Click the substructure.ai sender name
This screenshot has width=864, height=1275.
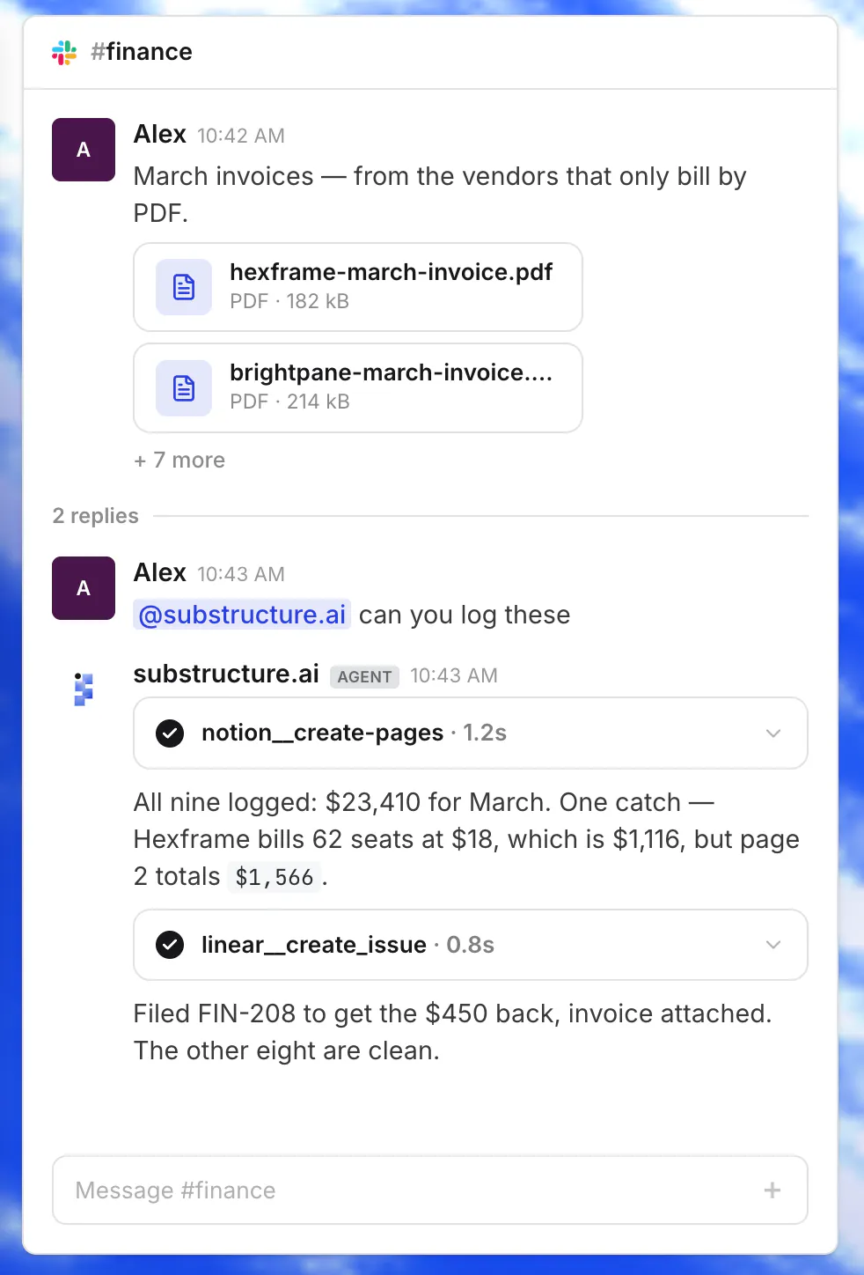226,674
